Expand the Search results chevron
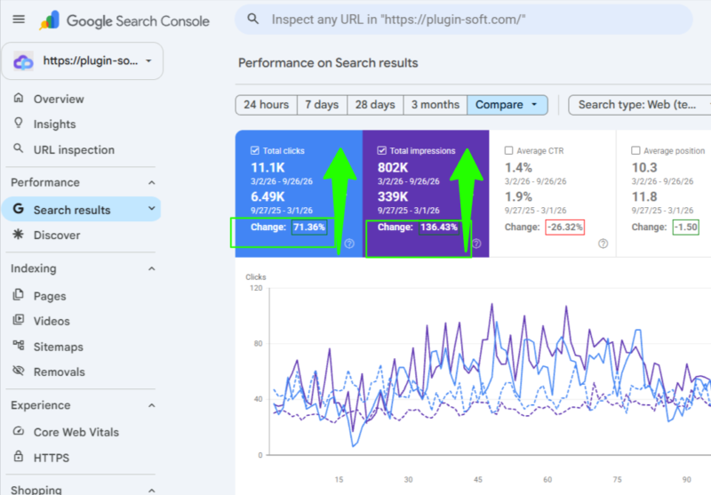The image size is (711, 495). tap(151, 209)
